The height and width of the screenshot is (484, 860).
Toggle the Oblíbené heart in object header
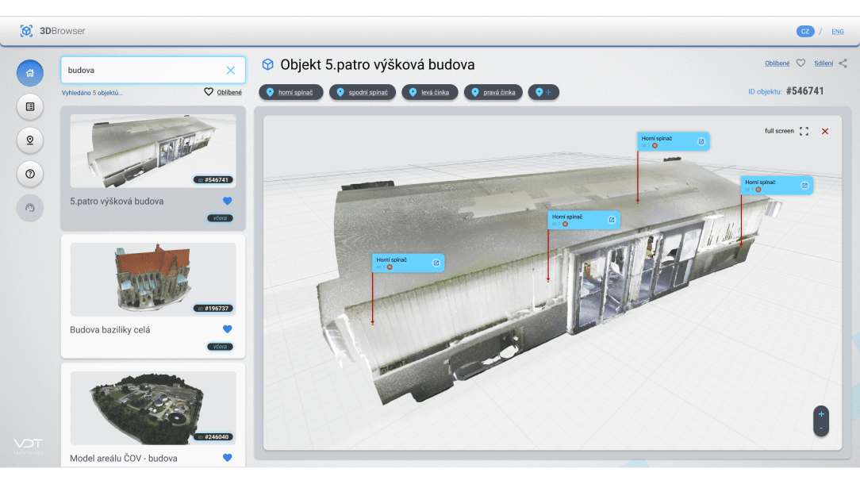click(800, 63)
